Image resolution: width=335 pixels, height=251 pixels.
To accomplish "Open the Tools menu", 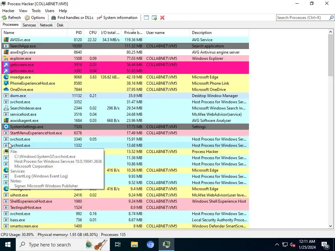I will tap(36, 11).
